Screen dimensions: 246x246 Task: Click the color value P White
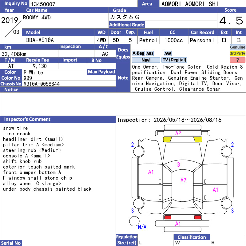[x=33, y=73]
